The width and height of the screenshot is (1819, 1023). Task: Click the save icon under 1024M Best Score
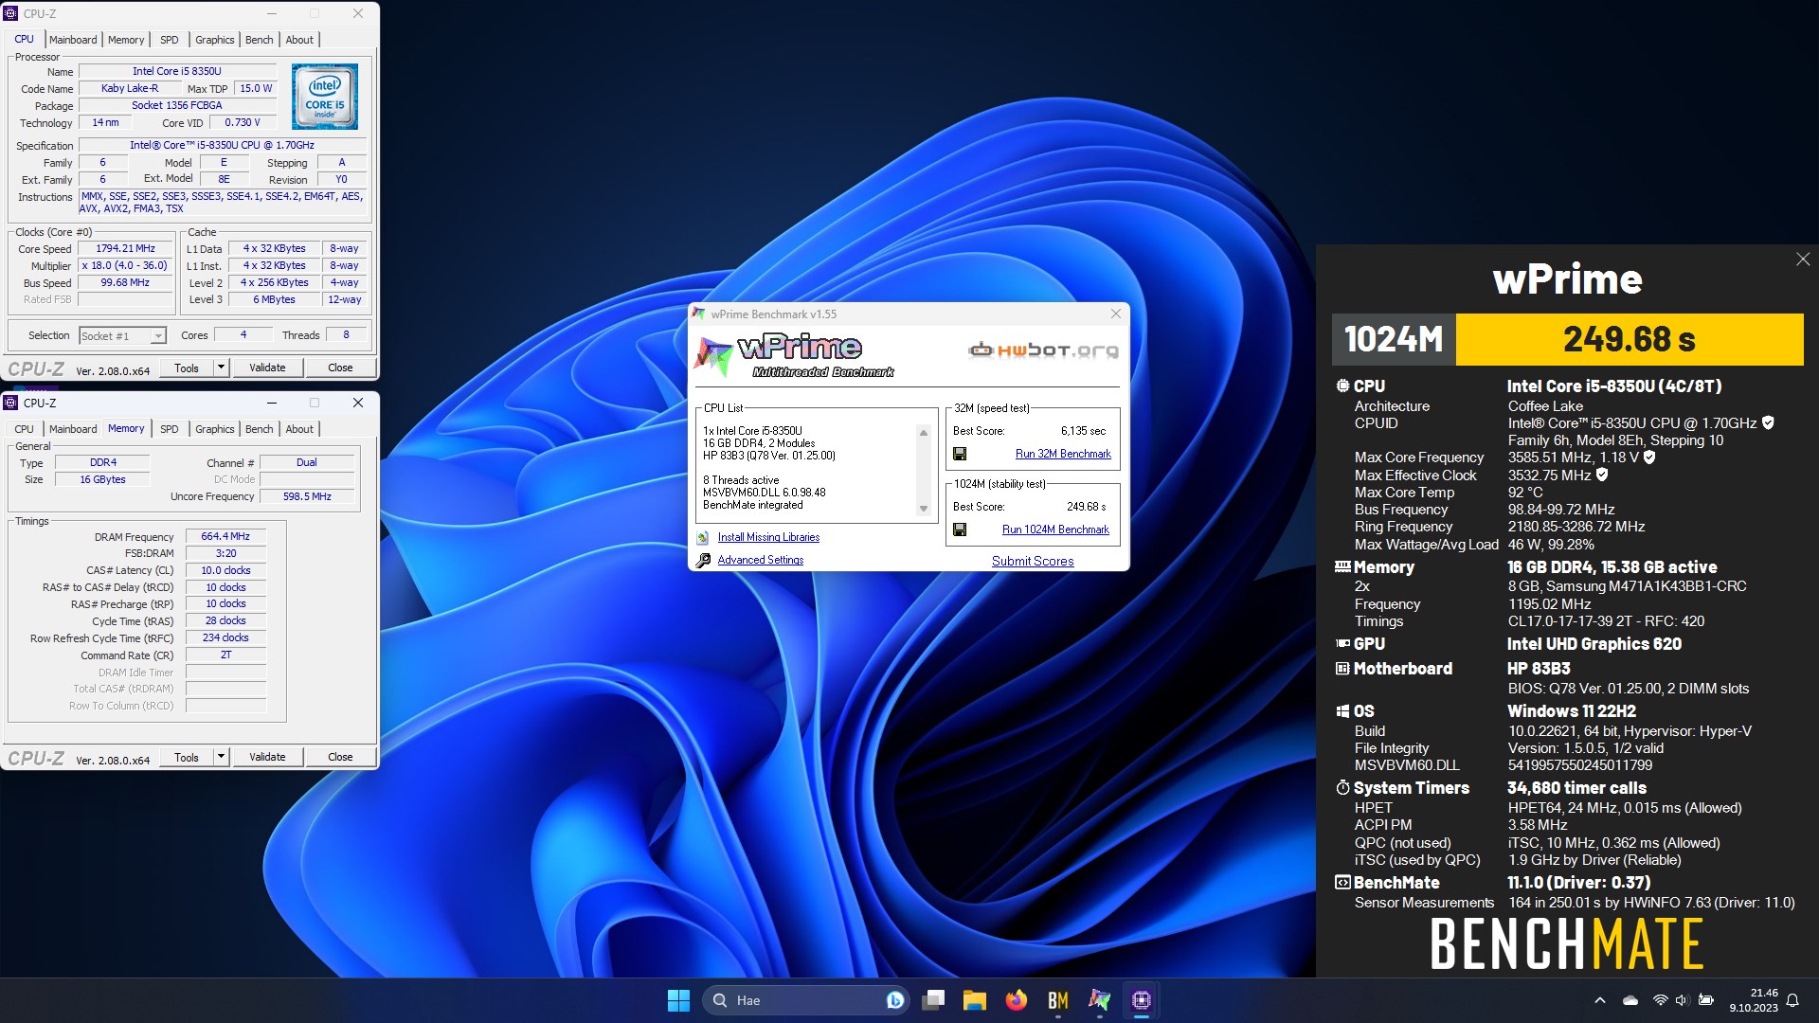[960, 529]
